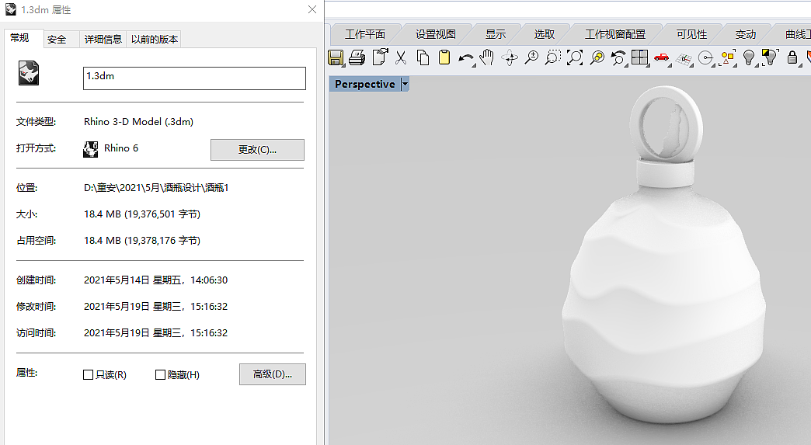811x445 pixels.
Task: Open the 可见性 toolbar tab
Action: 691,34
